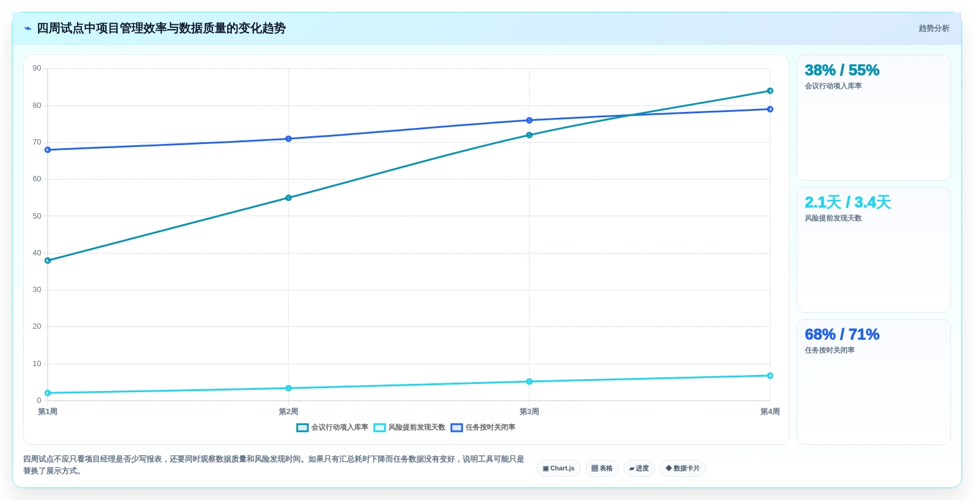
Task: Click the 趋势分析 label in the header
Action: [934, 28]
